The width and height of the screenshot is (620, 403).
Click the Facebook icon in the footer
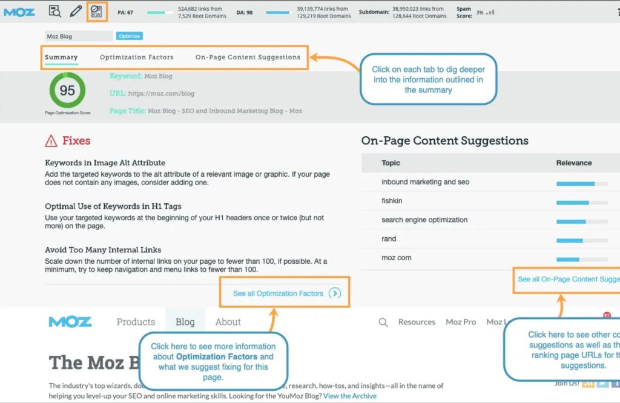click(616, 385)
